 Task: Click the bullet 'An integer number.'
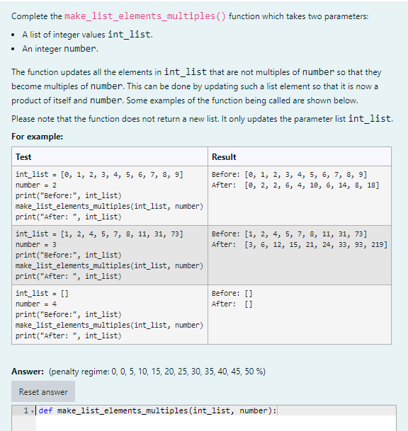[x=60, y=49]
